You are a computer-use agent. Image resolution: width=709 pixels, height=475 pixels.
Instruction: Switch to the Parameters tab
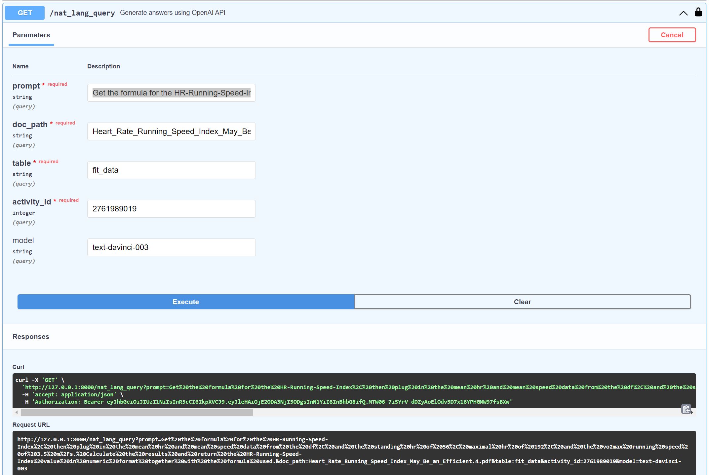click(31, 35)
